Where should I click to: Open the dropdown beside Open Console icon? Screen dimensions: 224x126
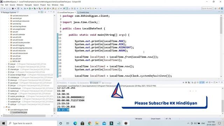pos(217,83)
